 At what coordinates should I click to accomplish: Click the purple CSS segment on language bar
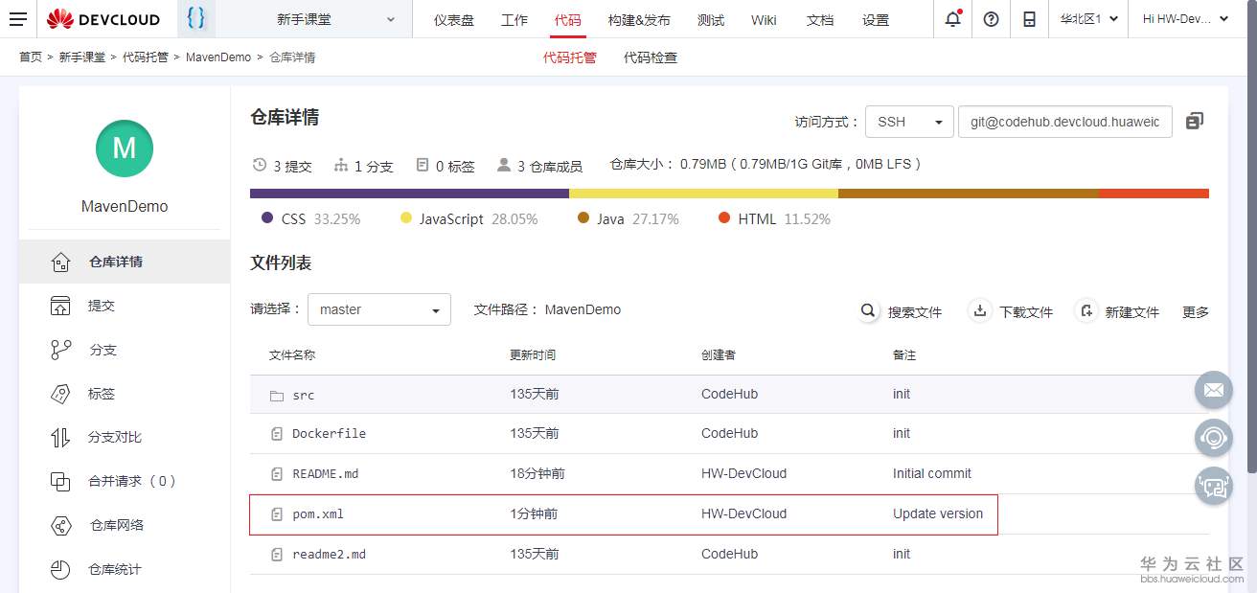tap(406, 194)
